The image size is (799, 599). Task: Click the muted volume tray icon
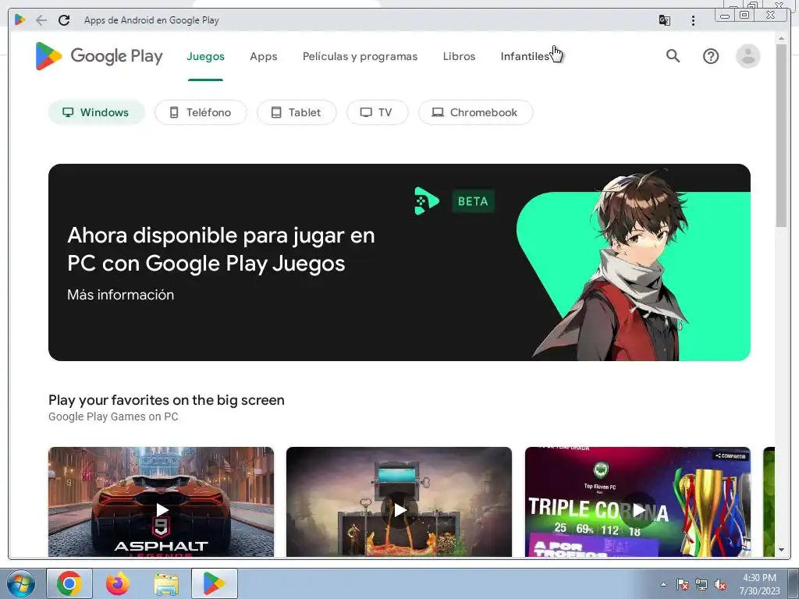point(720,585)
